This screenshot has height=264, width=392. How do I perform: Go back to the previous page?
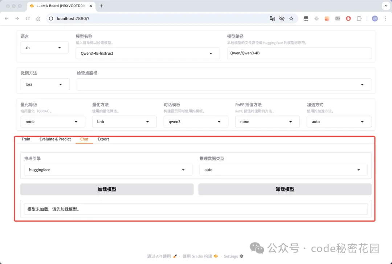(7, 18)
